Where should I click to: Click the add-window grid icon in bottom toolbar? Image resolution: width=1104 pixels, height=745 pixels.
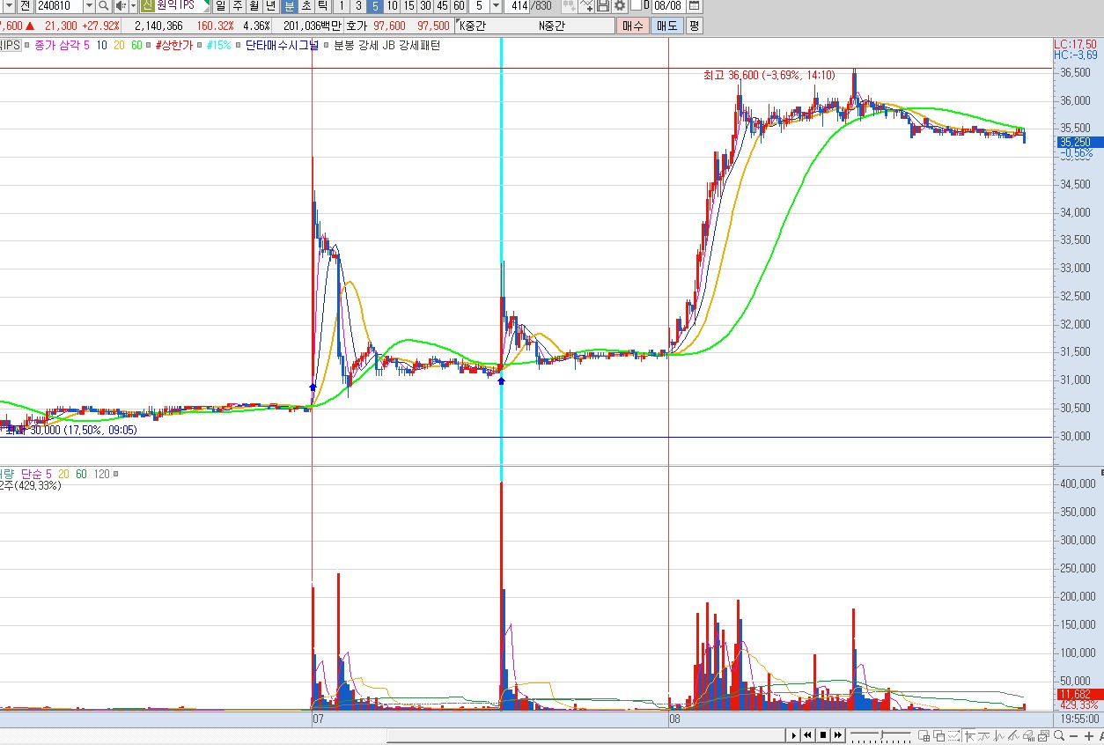coord(924,736)
